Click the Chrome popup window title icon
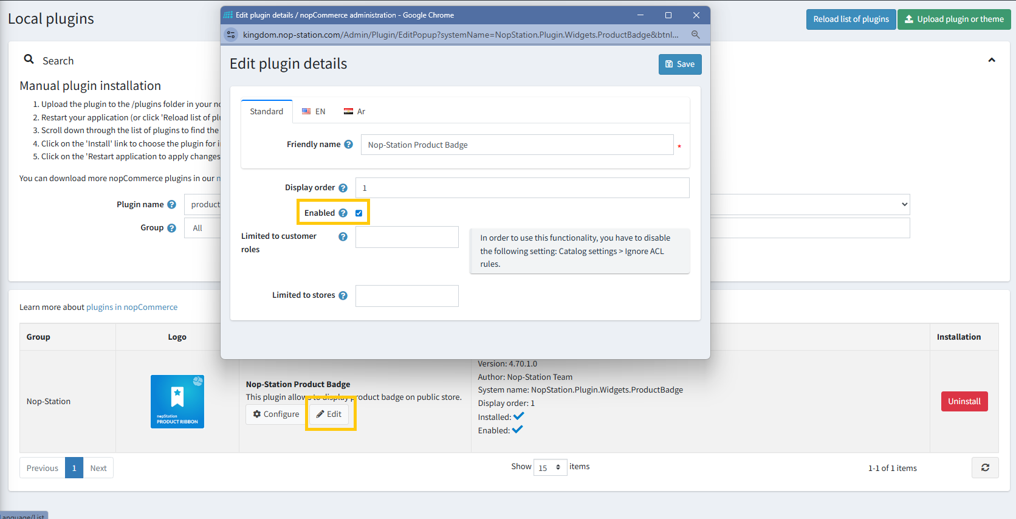 (228, 15)
